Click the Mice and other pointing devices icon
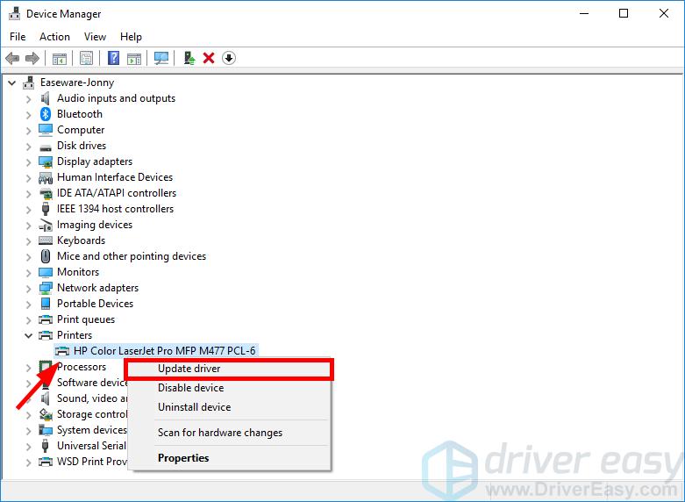The image size is (685, 502). (x=46, y=256)
